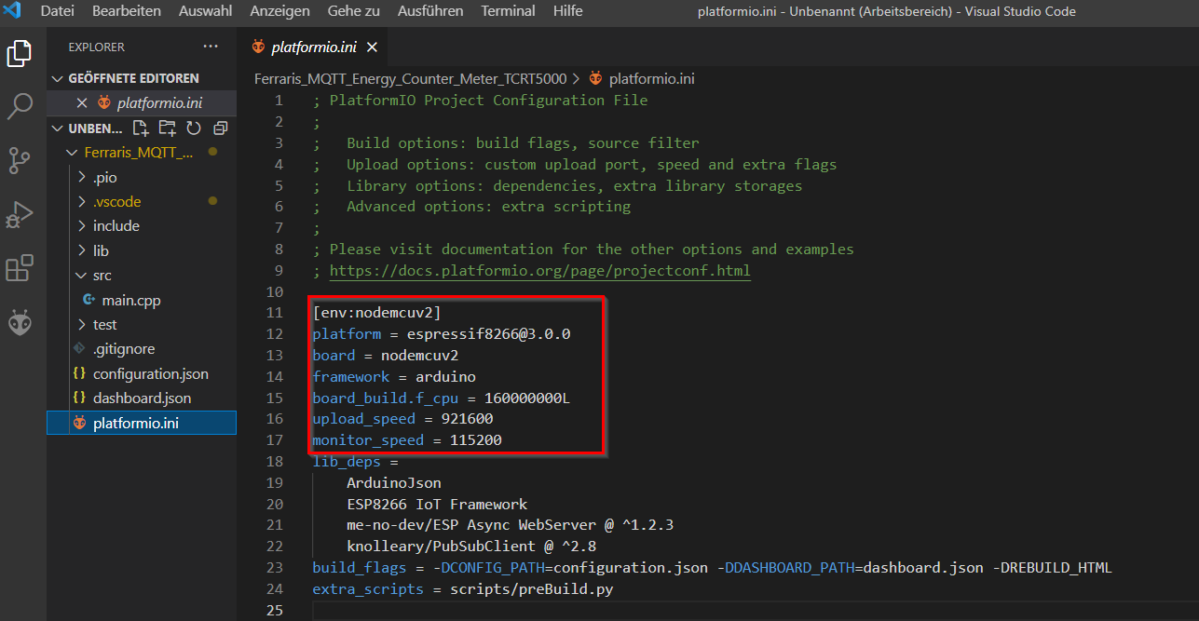This screenshot has height=621, width=1199.
Task: Open the Ausführen menu
Action: [430, 11]
